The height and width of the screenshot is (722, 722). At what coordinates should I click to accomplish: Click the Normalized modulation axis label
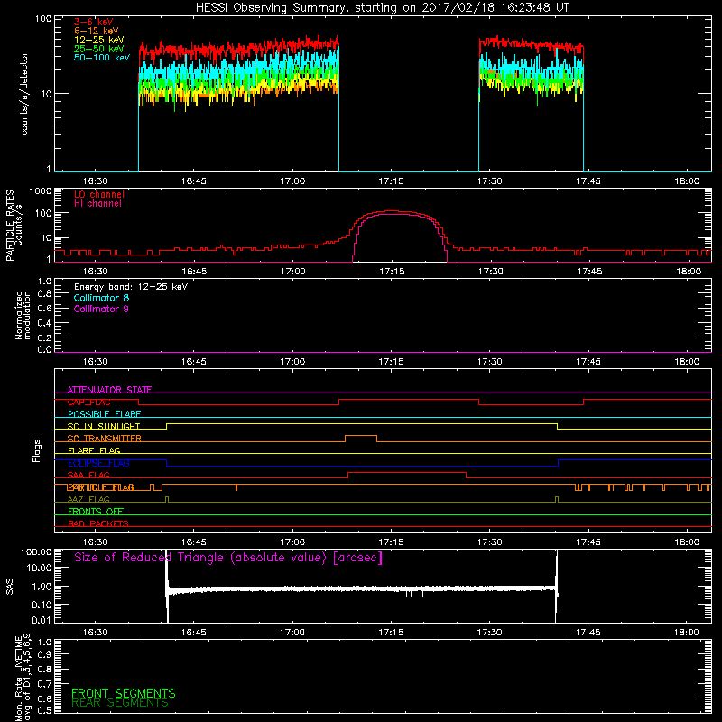pos(23,315)
